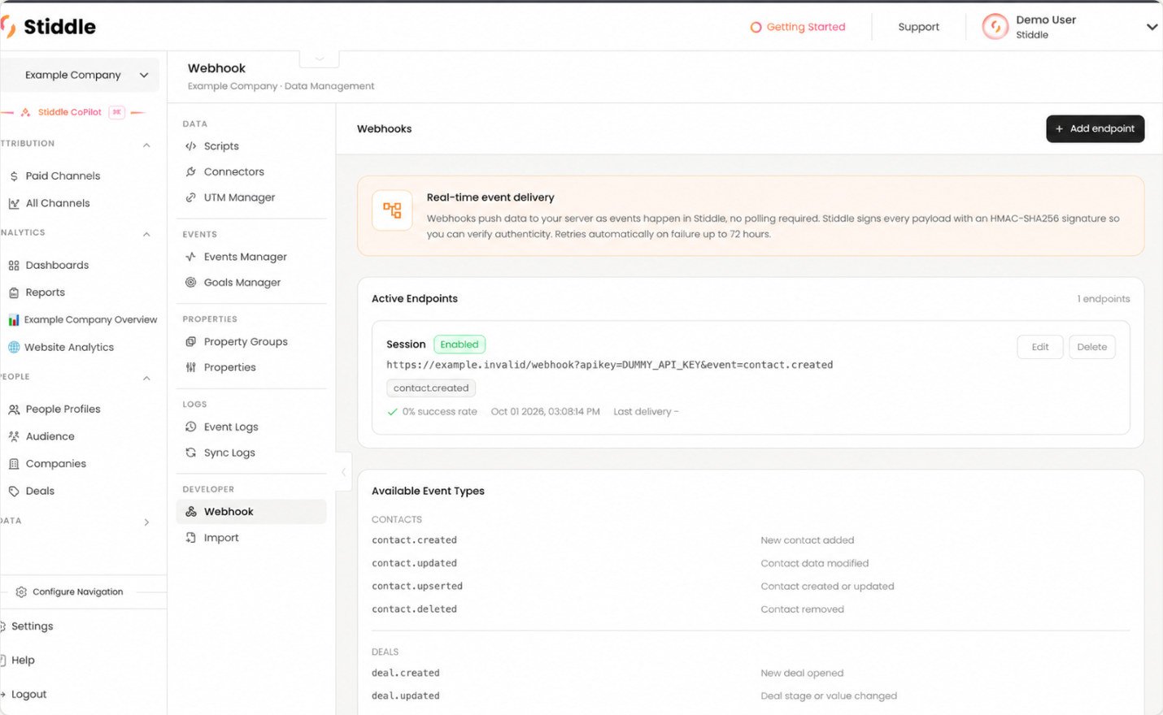The image size is (1163, 715).
Task: Click the Configure Navigation gear icon
Action: pyautogui.click(x=21, y=591)
